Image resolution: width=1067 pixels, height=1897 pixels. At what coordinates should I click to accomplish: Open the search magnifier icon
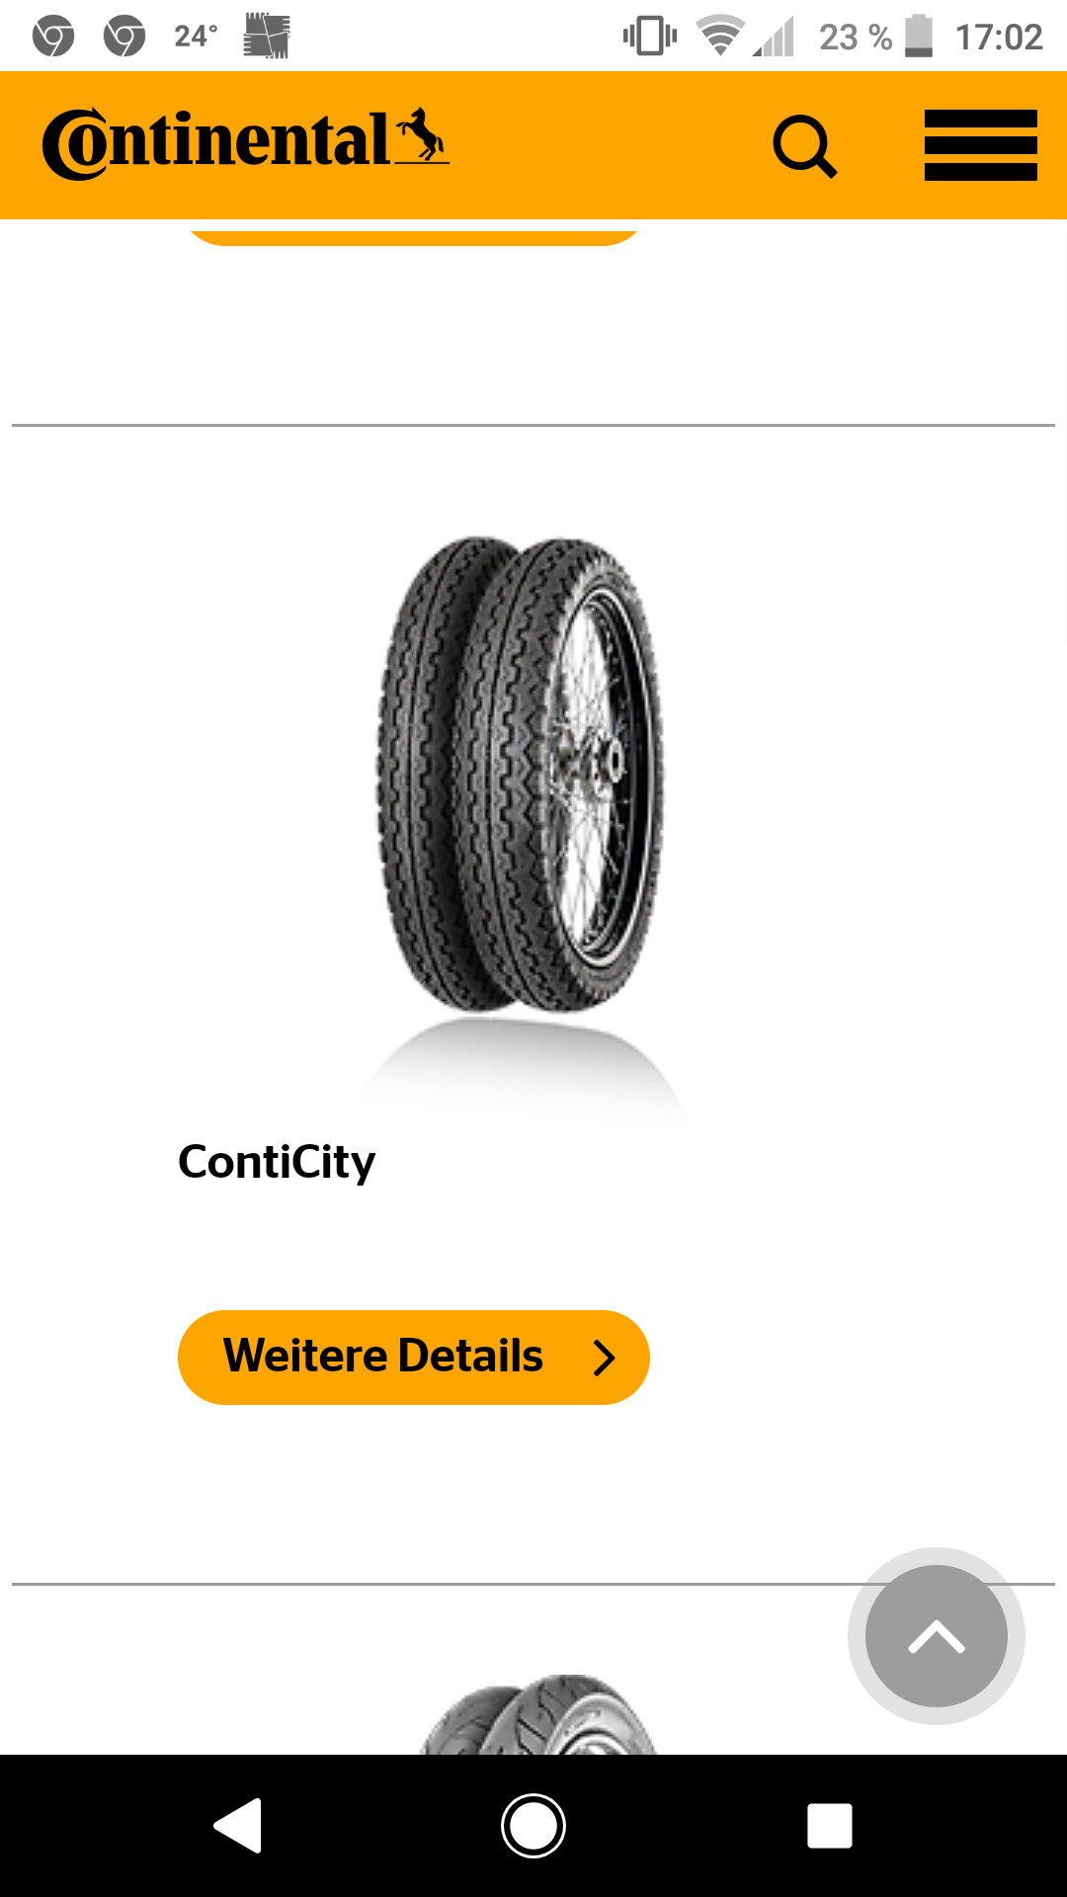(x=804, y=146)
